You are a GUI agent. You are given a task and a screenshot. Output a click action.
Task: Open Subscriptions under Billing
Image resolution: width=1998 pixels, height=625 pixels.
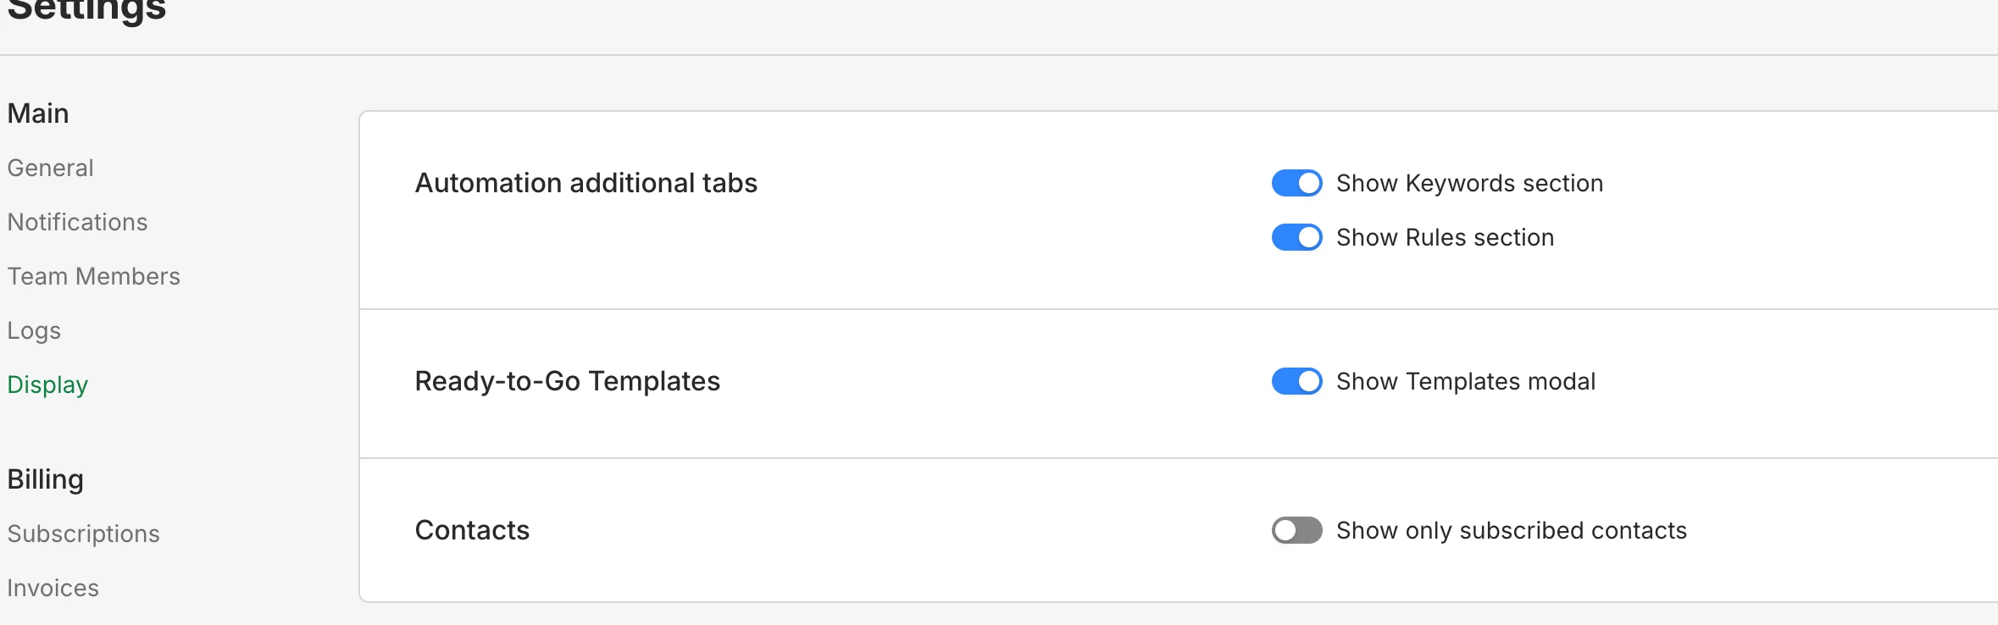83,534
